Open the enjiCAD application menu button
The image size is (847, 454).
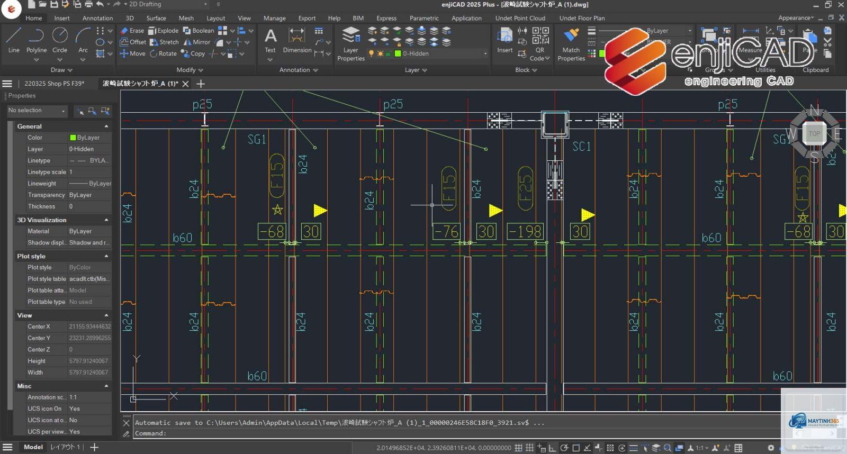point(11,8)
